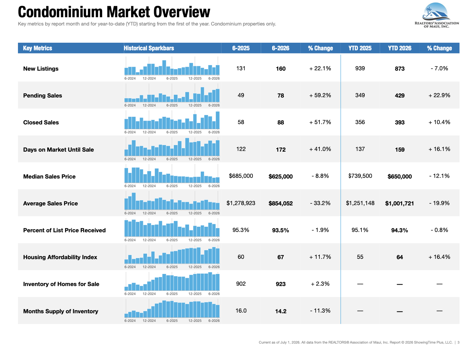Click the Closed Sales value 88

tap(281, 122)
